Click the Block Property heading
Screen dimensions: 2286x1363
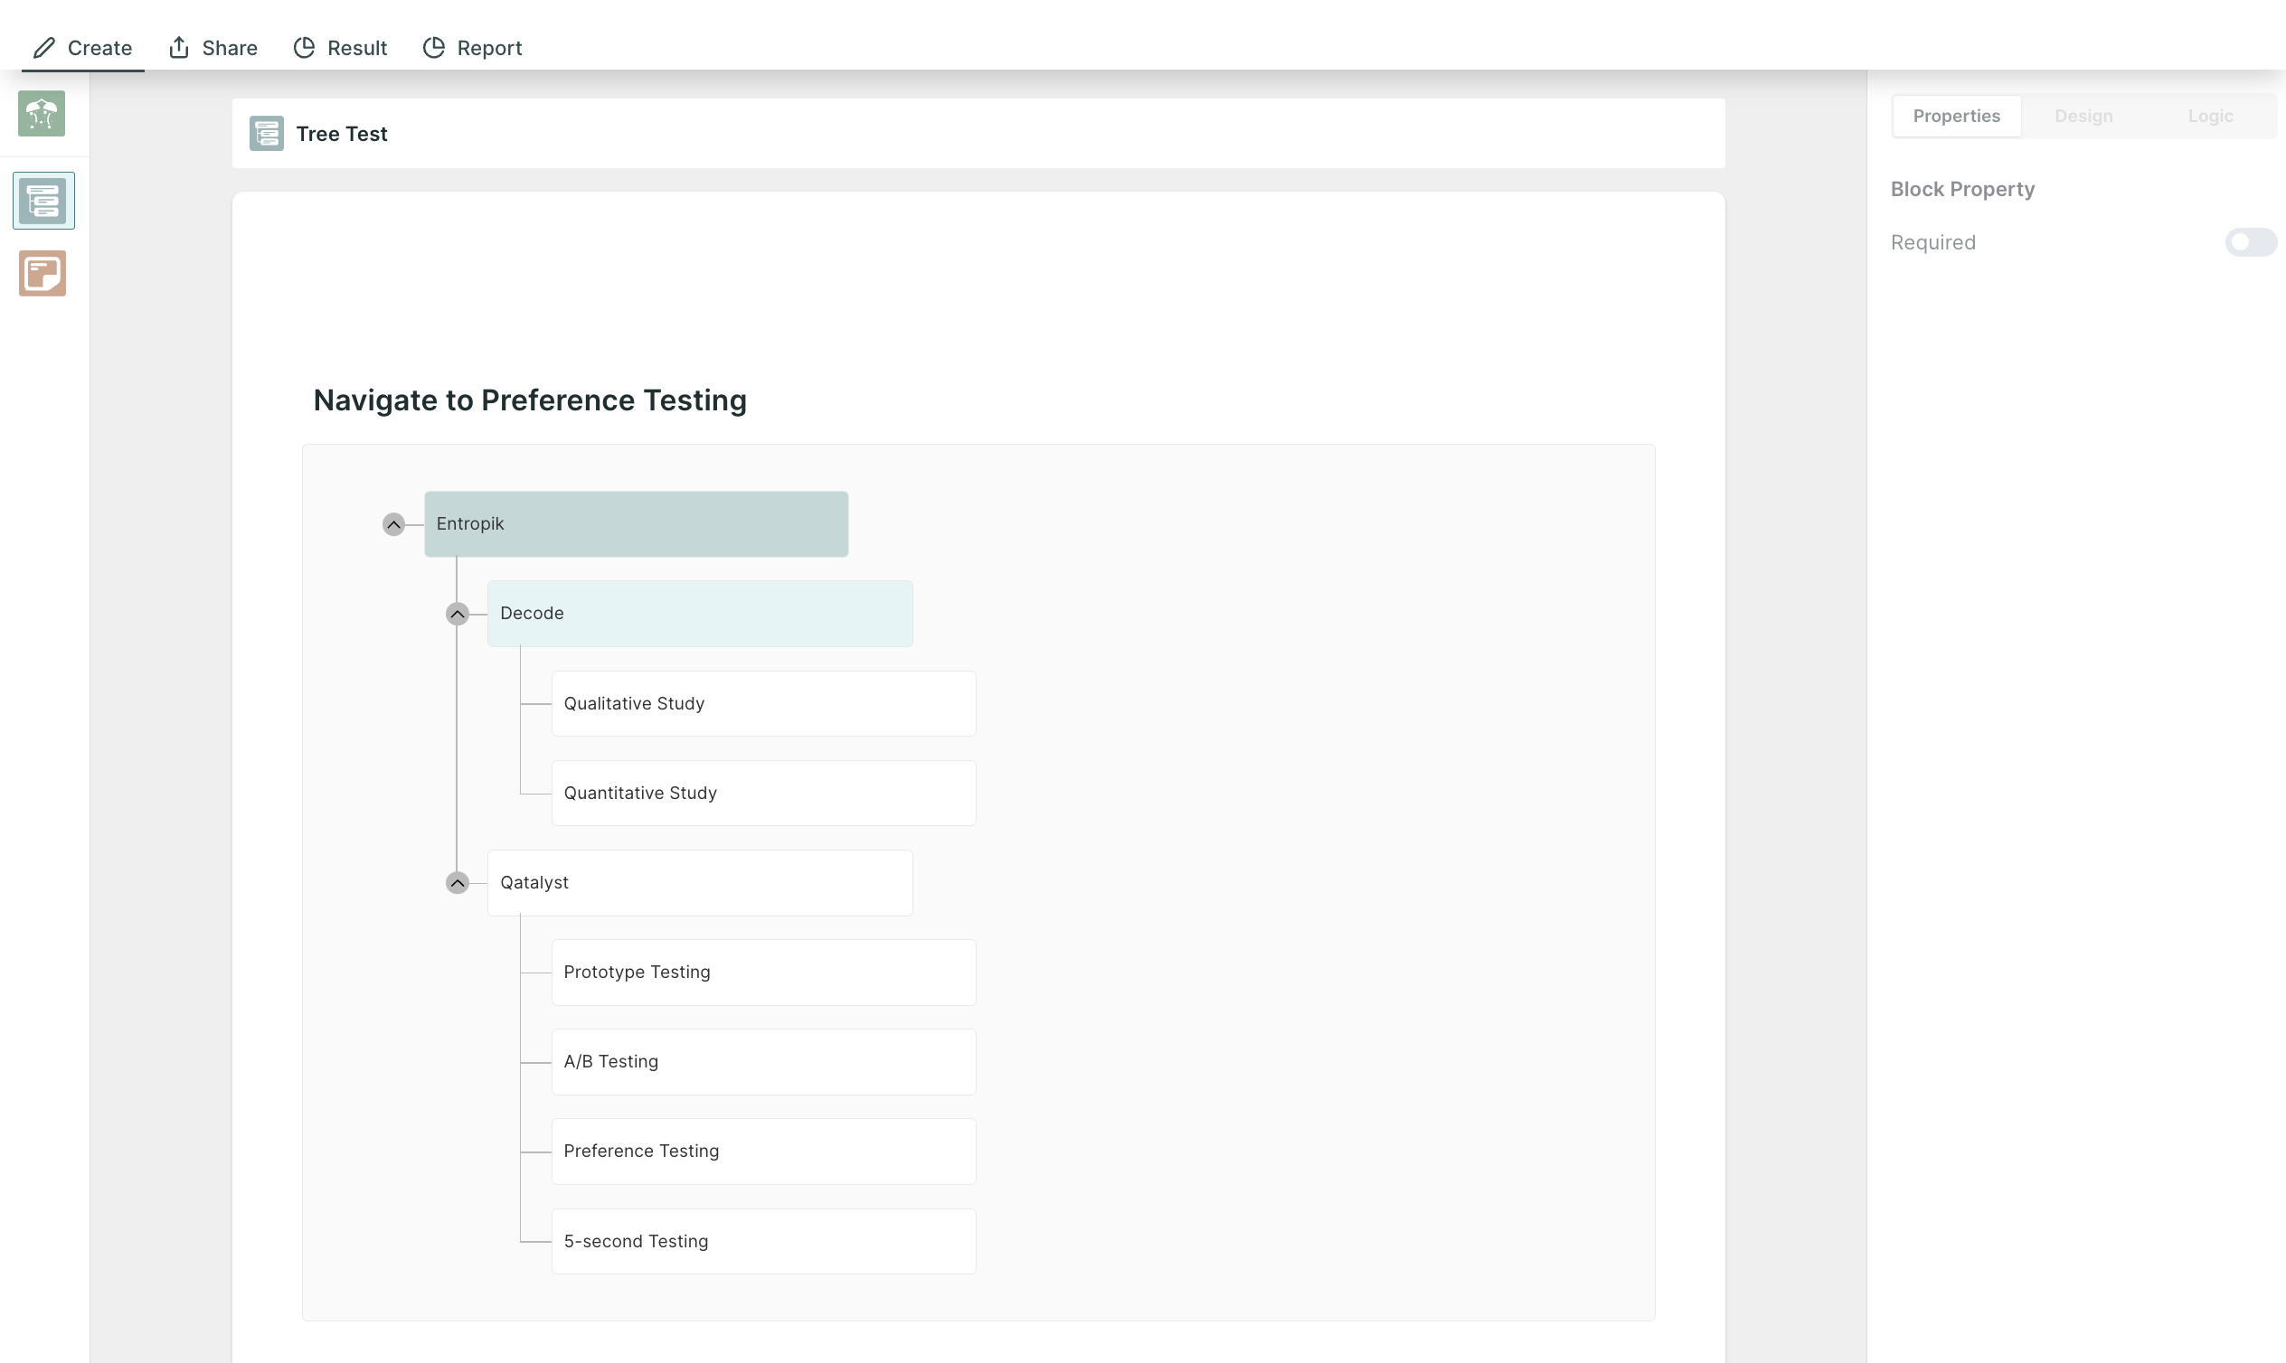point(1962,189)
